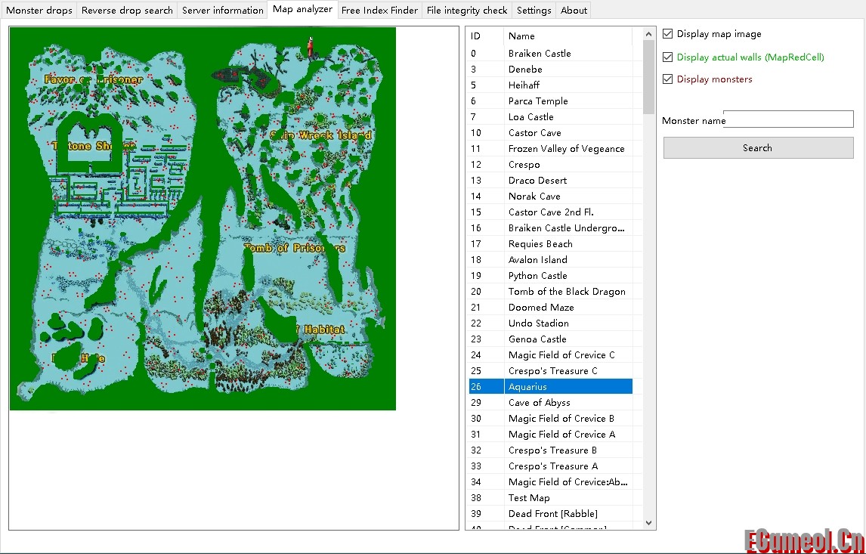Click the map list scroll up arrow
Screen dimensions: 866x554
coord(648,34)
